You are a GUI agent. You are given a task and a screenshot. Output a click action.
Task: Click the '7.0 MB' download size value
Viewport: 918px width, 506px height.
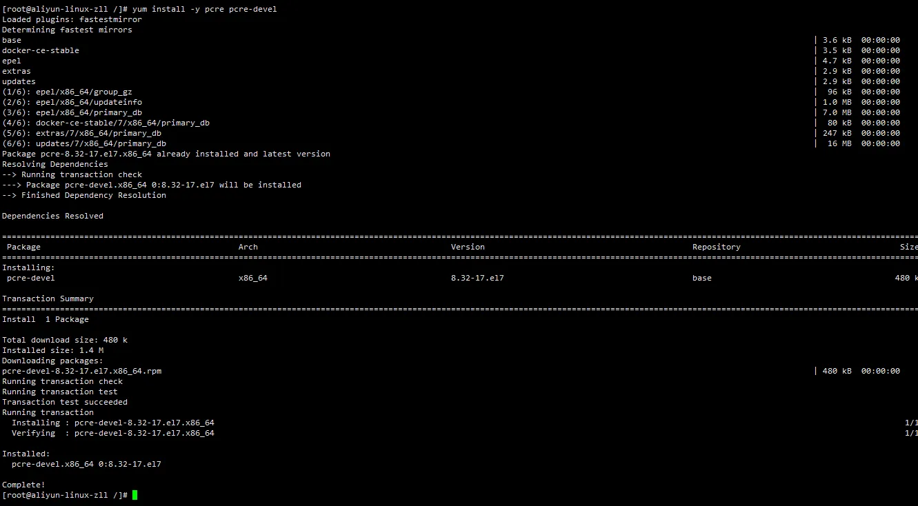coord(837,112)
